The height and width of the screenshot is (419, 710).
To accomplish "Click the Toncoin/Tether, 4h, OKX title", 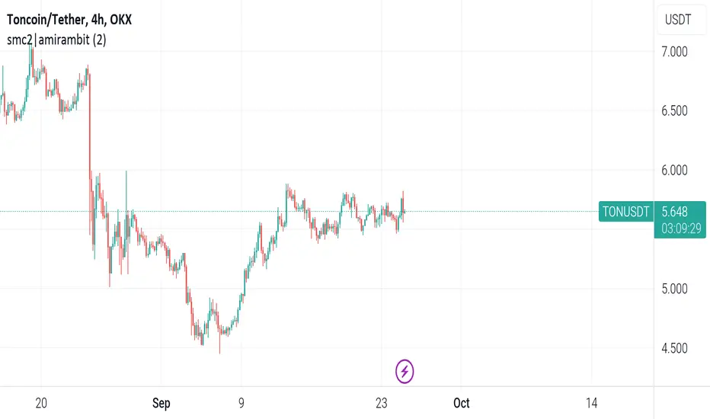I will tap(69, 20).
